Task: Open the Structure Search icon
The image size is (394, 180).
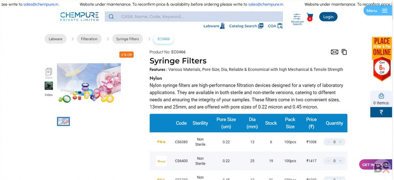Action: 297,19
